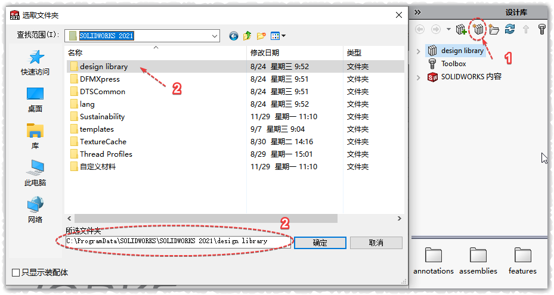Click the SOLIDWORKS 2021 title bar icon

[14, 15]
